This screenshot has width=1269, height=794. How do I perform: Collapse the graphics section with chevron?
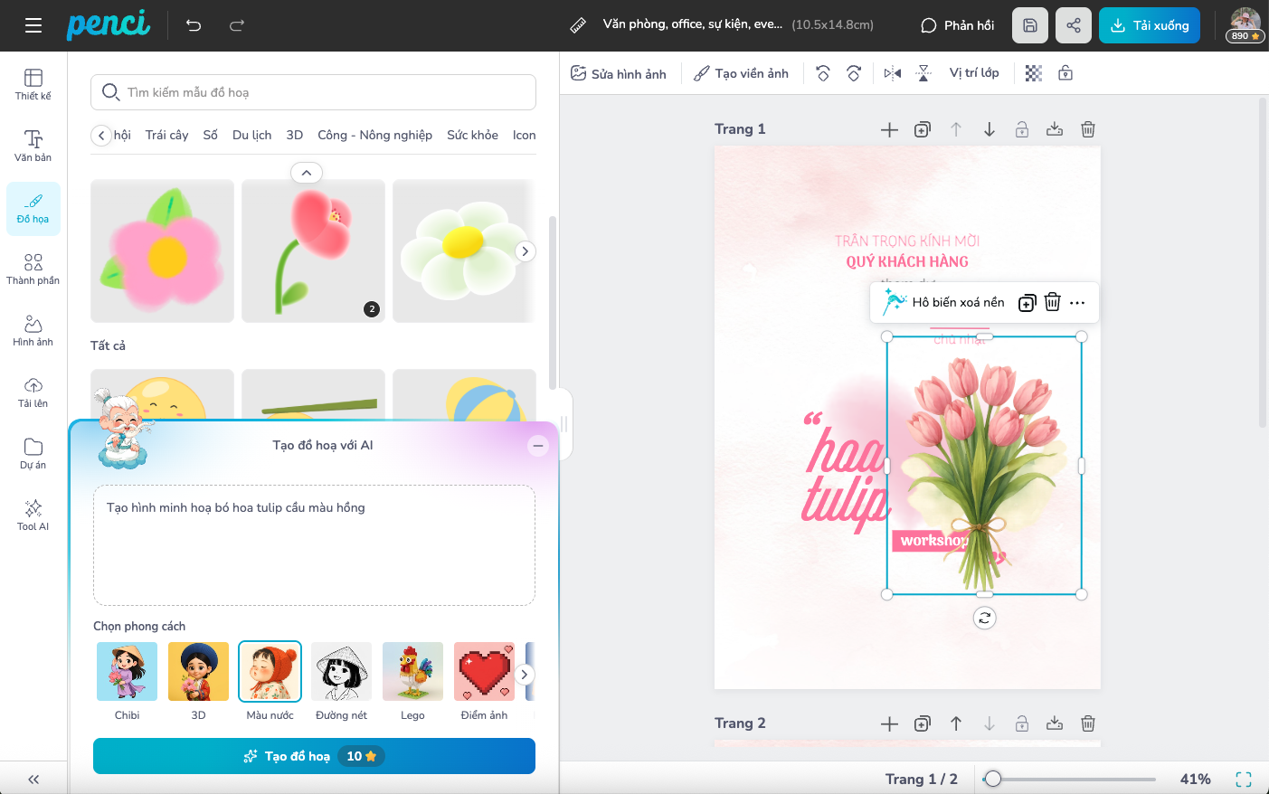pos(307,173)
